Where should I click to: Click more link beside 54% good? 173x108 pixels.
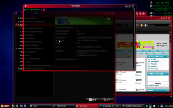139,75
